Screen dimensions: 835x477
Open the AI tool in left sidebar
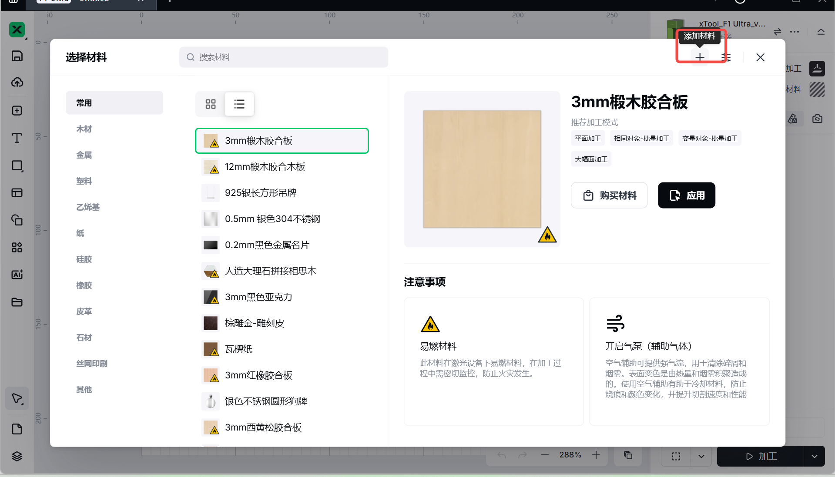pos(17,275)
